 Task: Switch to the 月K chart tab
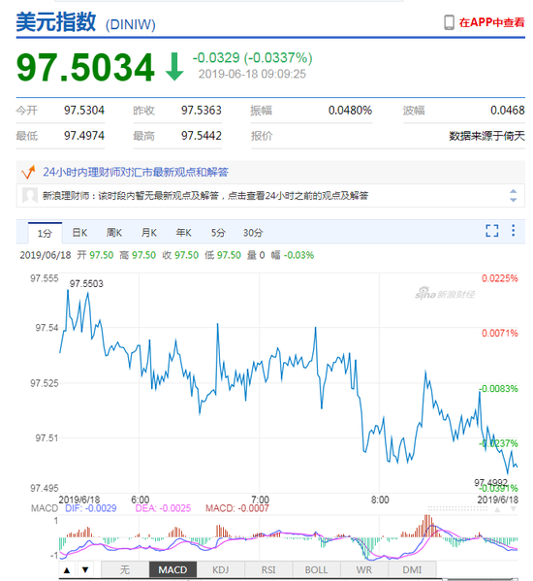pyautogui.click(x=149, y=233)
